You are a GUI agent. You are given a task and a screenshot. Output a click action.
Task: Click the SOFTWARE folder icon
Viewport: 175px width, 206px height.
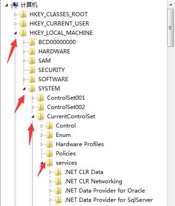click(32, 79)
